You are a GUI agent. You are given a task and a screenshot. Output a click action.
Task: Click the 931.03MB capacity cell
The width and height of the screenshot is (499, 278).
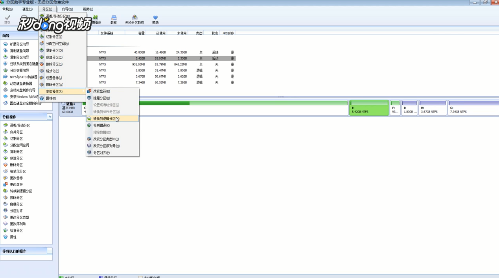pos(138,64)
